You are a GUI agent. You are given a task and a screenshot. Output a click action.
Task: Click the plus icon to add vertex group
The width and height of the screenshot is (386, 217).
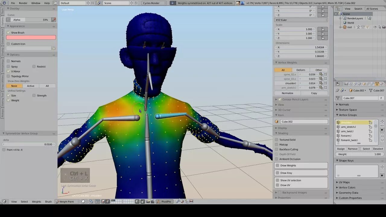(x=382, y=121)
